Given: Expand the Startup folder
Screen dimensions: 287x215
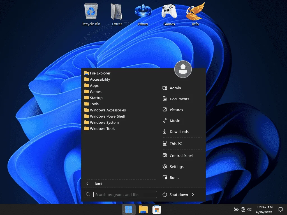Looking at the screenshot, I should (x=93, y=98).
